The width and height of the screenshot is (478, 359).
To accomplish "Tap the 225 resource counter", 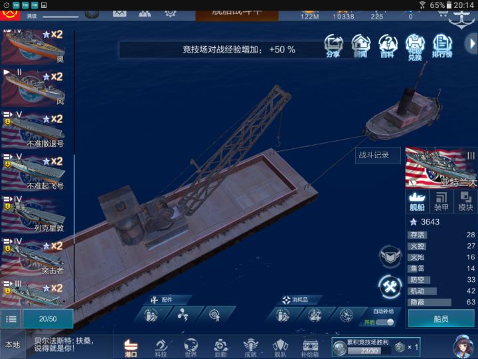I will tap(377, 16).
